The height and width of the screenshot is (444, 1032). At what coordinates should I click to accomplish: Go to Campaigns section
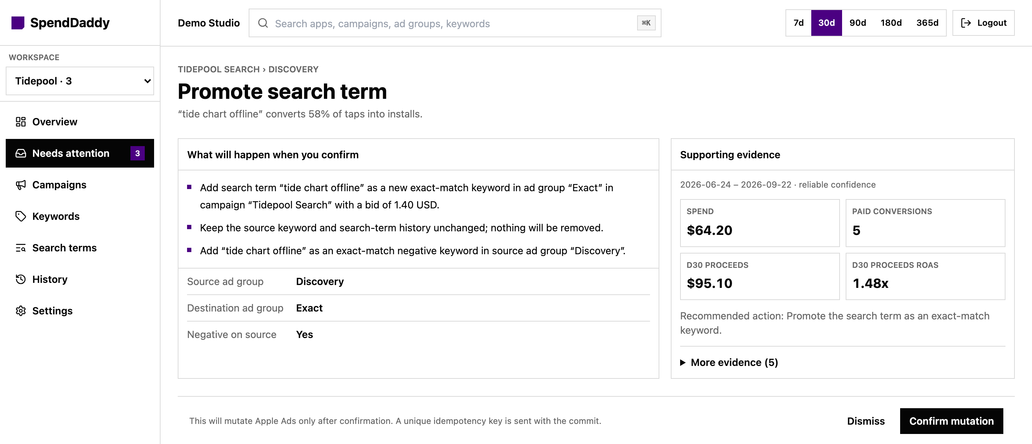[x=80, y=185]
